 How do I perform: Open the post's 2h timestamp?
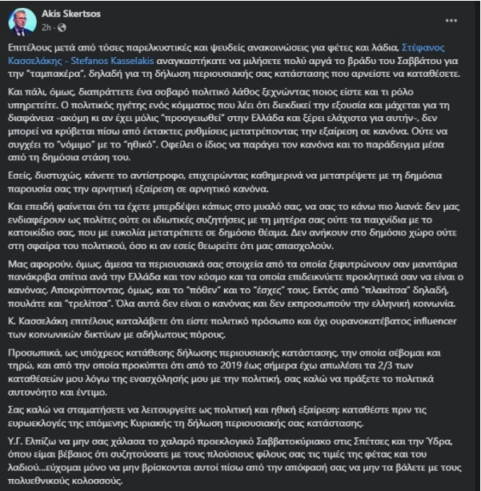point(46,28)
